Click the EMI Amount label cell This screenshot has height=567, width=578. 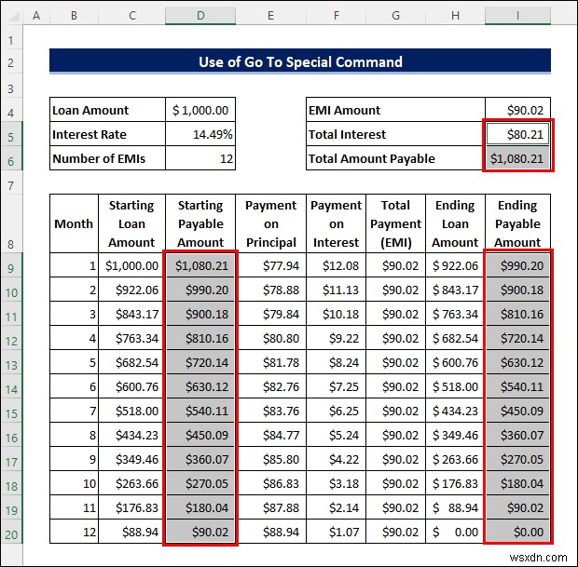(x=395, y=110)
